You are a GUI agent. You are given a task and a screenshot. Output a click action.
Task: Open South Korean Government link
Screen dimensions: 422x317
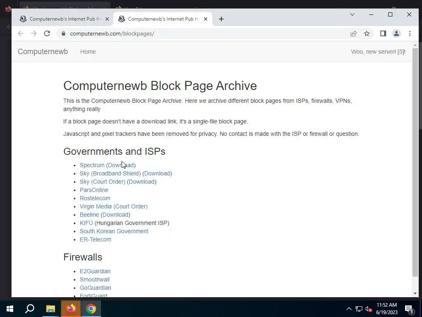click(114, 231)
